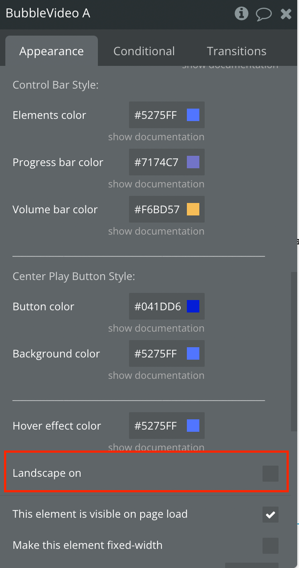This screenshot has width=299, height=568.
Task: Click Elements color swatch
Action: pyautogui.click(x=193, y=115)
